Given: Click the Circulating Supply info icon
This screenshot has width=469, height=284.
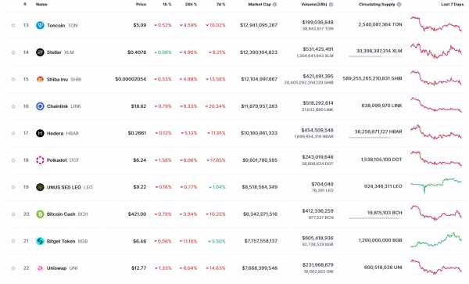Looking at the screenshot, I should (399, 5).
